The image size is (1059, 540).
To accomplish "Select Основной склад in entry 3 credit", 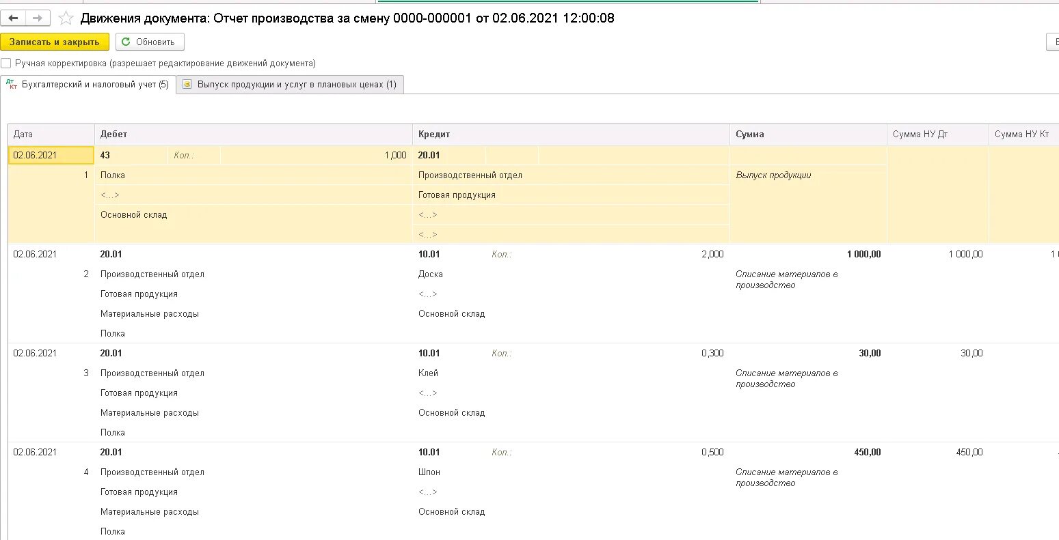I will [451, 413].
